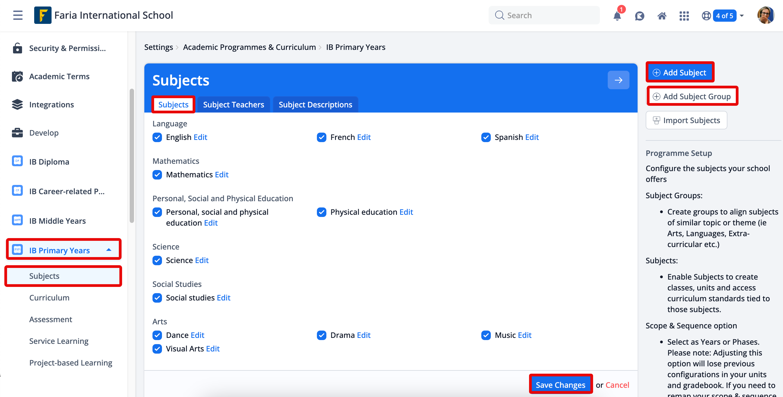Click Edit next to Spanish

(532, 137)
